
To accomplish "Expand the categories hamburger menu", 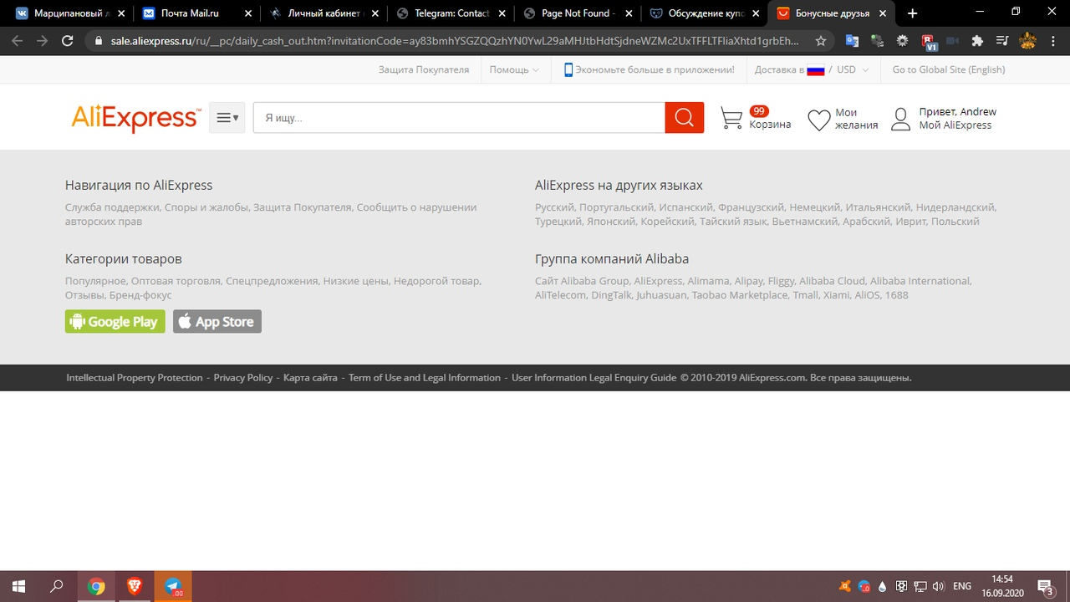I will coord(227,118).
